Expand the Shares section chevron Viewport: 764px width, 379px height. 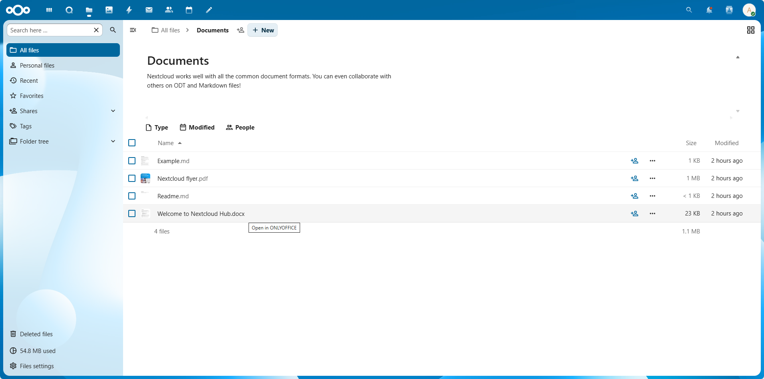(x=113, y=111)
